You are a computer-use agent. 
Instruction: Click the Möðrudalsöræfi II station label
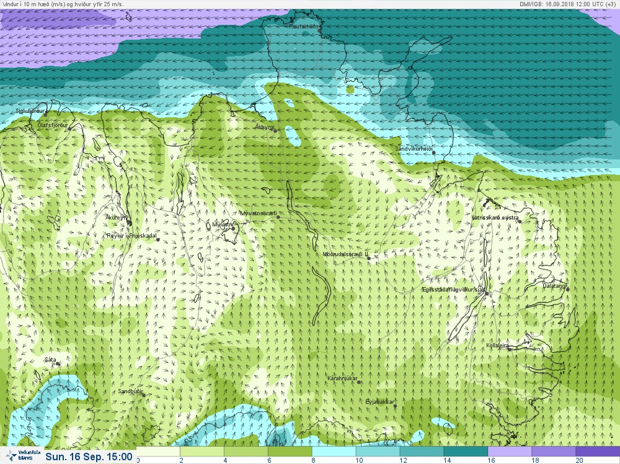pos(345,254)
